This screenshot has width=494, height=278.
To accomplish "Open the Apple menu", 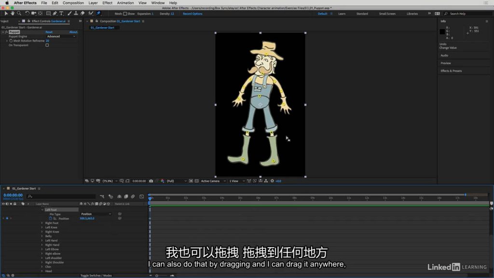I will [7, 3].
